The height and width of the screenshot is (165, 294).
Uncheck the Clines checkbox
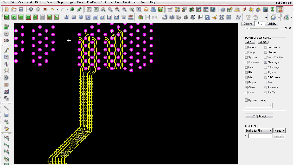tap(246, 87)
